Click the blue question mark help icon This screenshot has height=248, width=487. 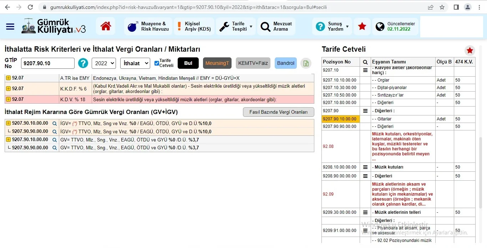coord(83,63)
